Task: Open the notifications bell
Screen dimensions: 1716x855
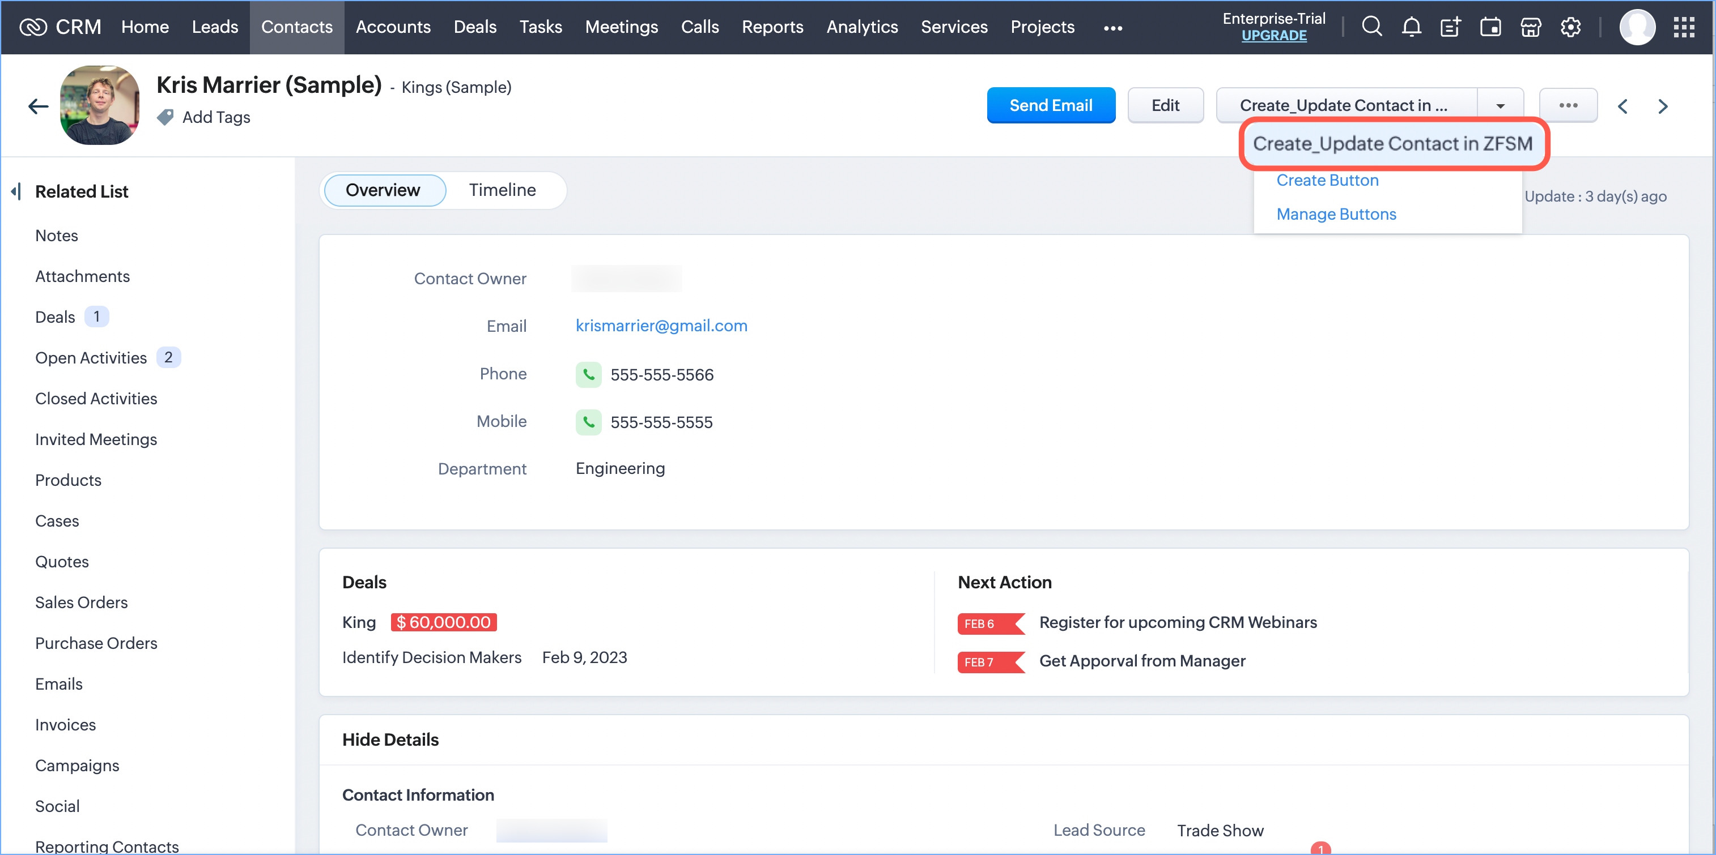Action: click(1411, 27)
